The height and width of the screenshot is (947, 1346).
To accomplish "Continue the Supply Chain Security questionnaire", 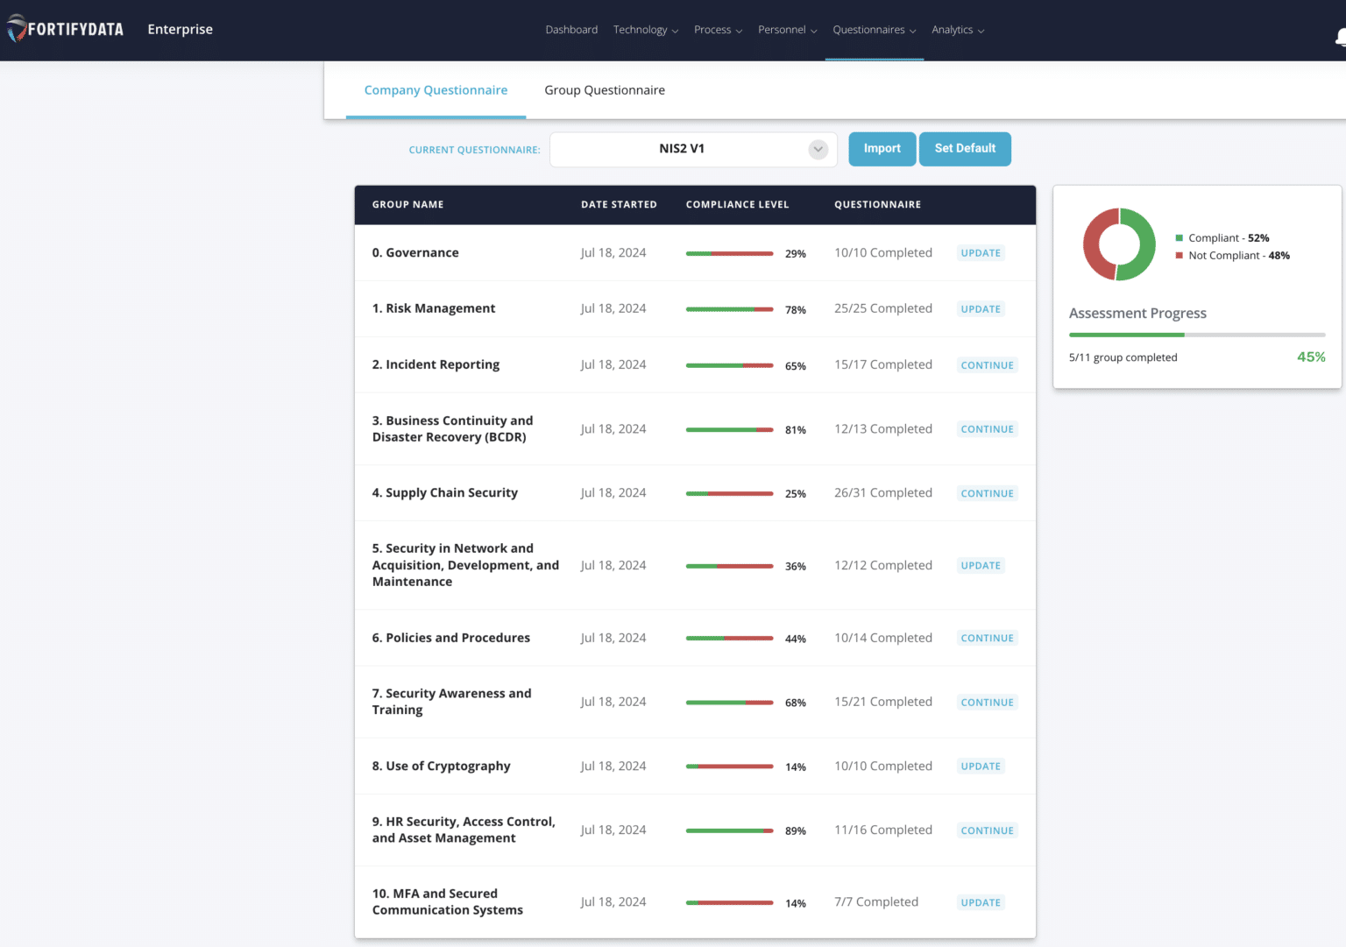I will [x=987, y=493].
